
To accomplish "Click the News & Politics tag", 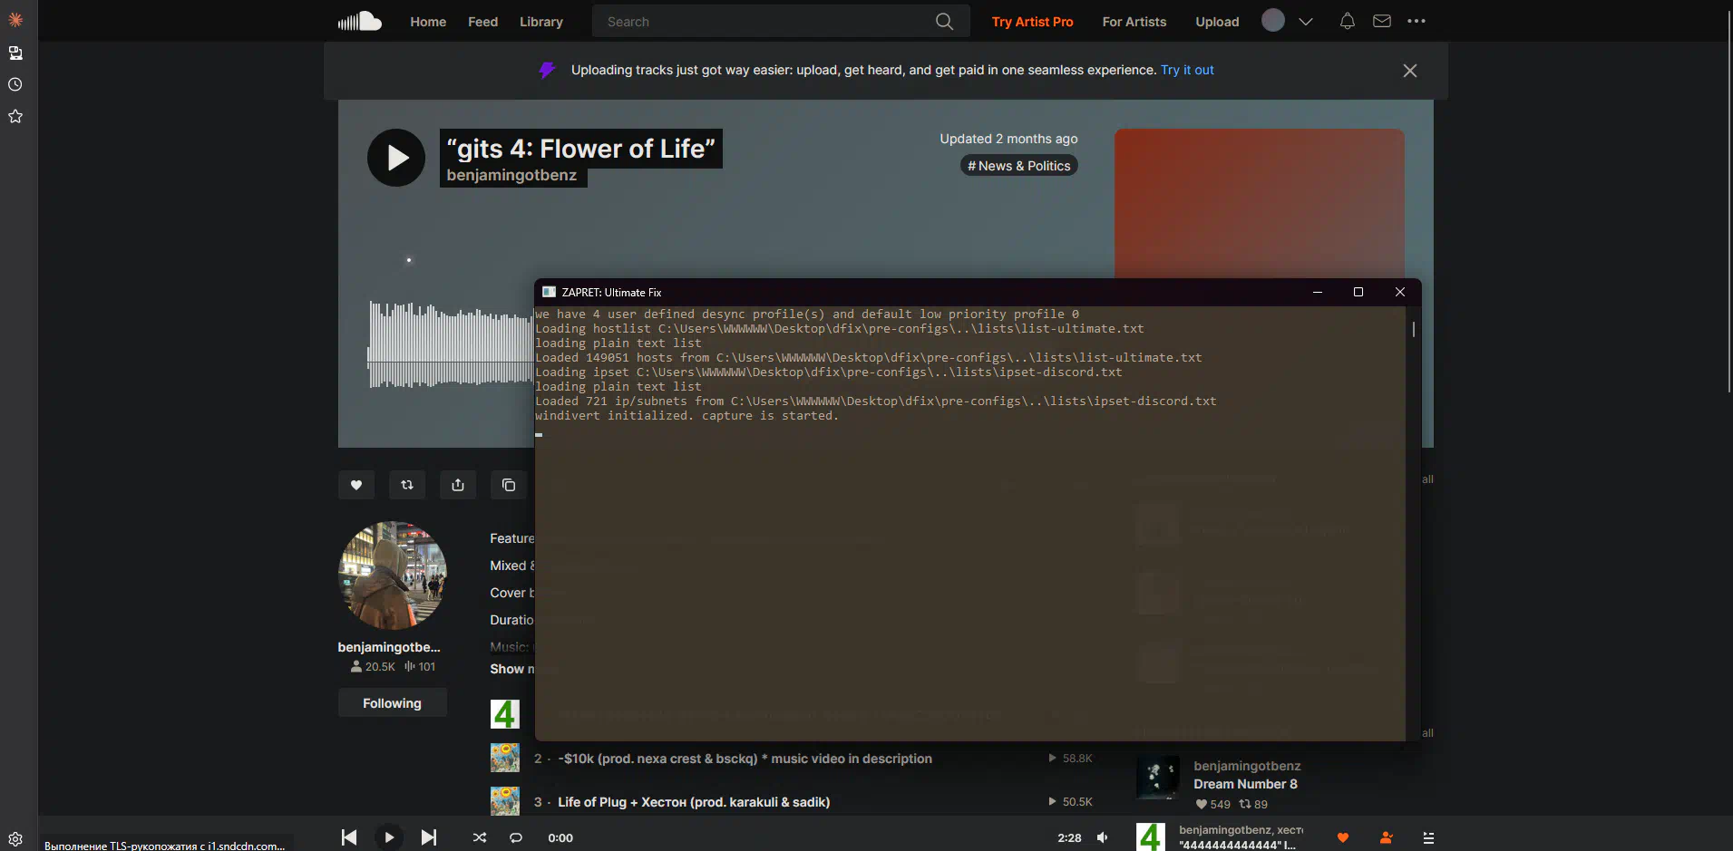I will [1019, 166].
